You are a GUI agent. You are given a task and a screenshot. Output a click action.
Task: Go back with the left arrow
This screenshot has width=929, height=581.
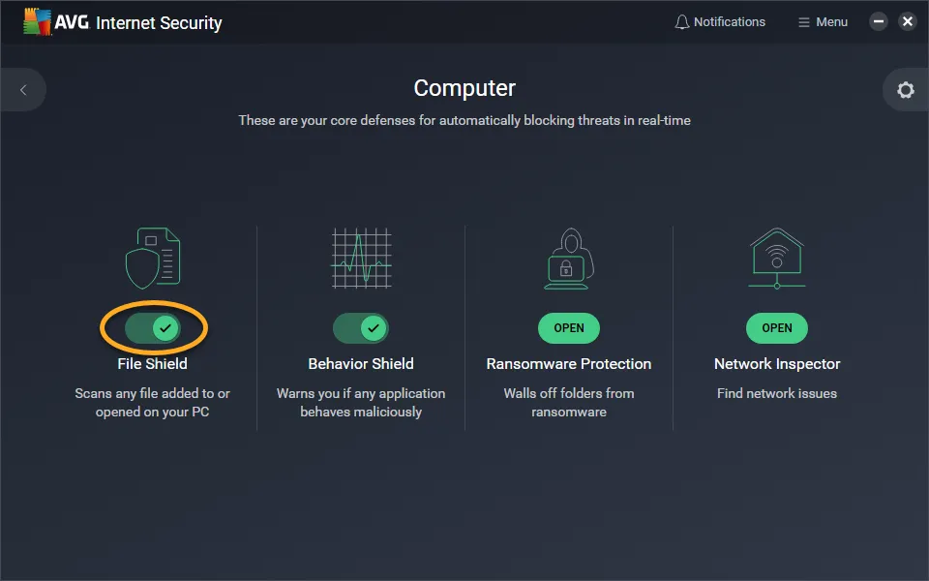click(x=23, y=89)
